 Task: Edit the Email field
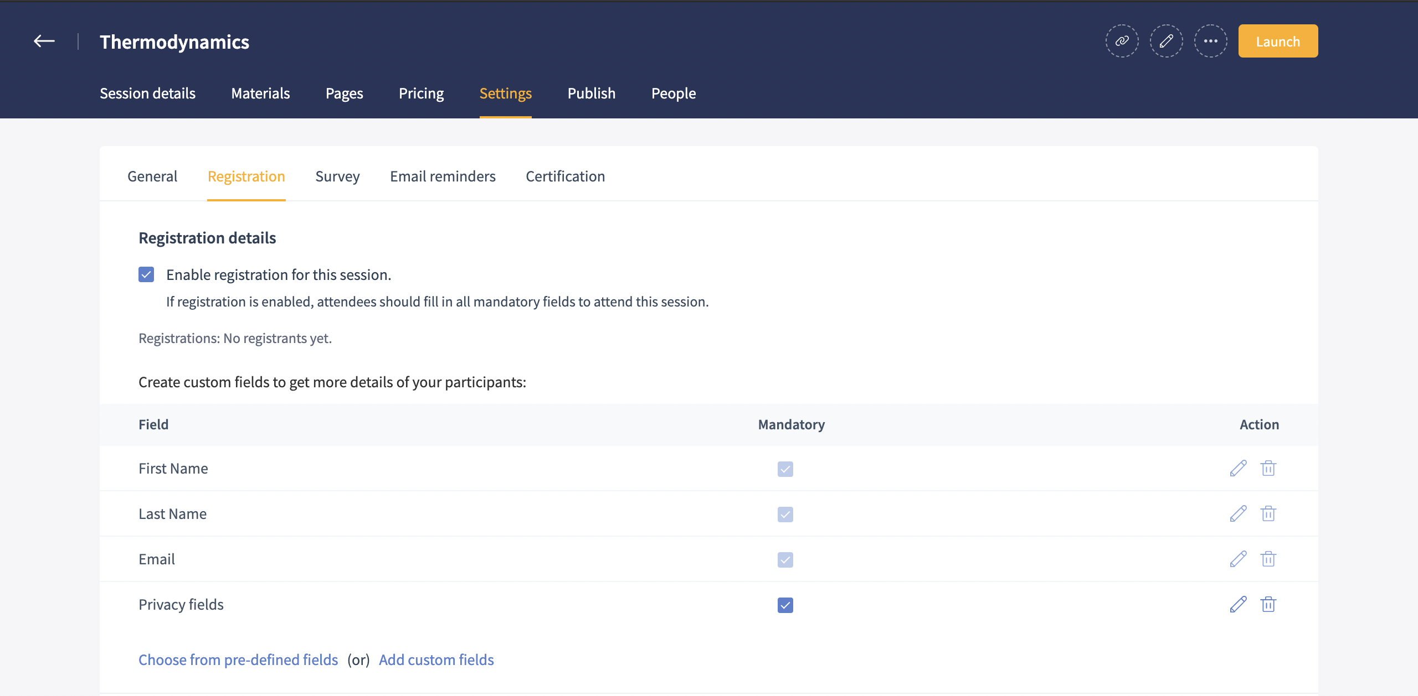pos(1238,559)
